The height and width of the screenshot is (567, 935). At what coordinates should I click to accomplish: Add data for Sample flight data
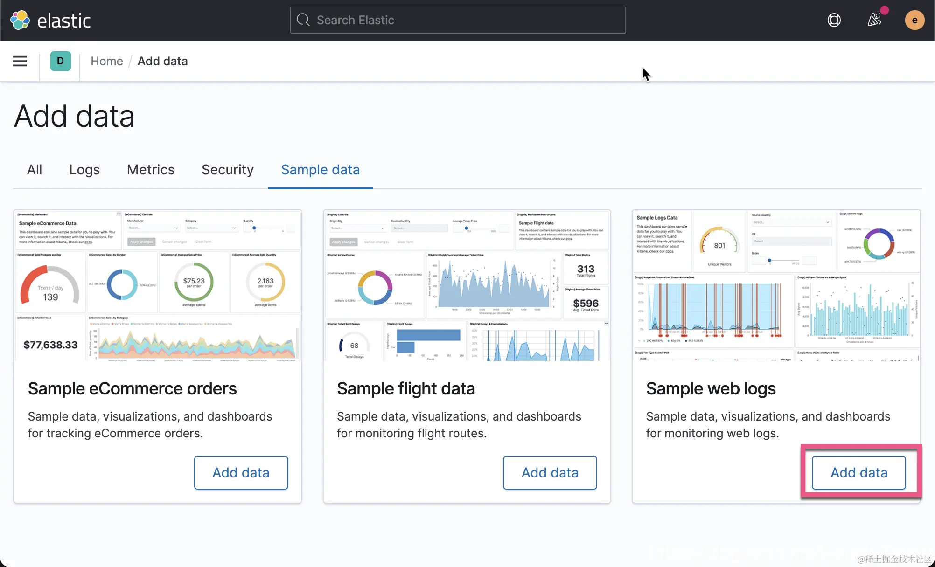click(x=550, y=472)
